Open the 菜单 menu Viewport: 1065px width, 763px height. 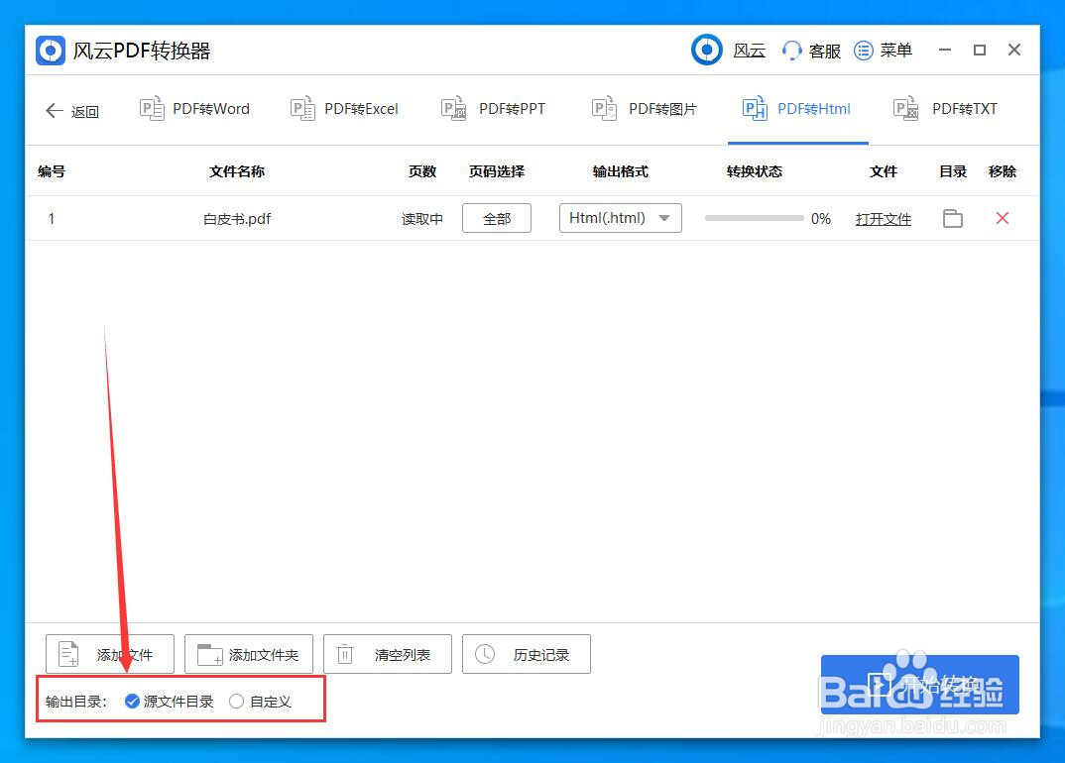884,50
